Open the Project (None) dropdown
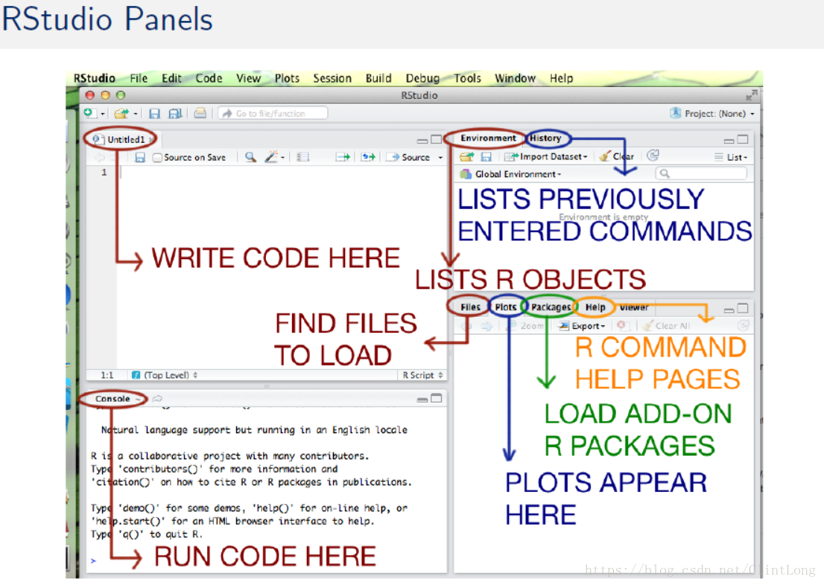This screenshot has height=585, width=824. click(x=712, y=113)
